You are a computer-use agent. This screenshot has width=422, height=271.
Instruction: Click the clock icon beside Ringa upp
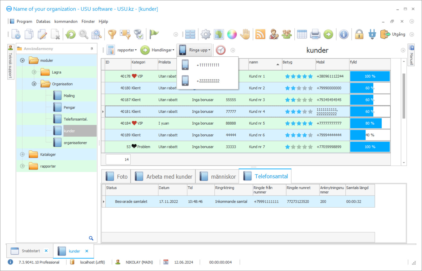click(x=221, y=50)
